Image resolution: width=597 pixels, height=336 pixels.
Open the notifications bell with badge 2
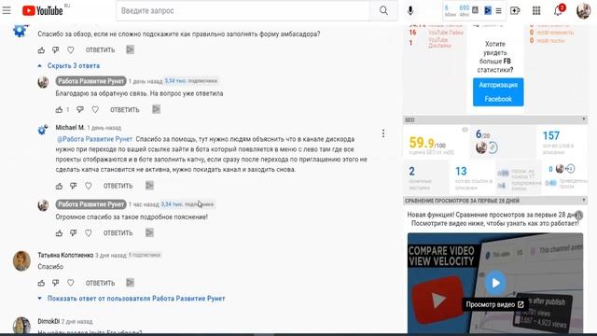click(x=558, y=10)
